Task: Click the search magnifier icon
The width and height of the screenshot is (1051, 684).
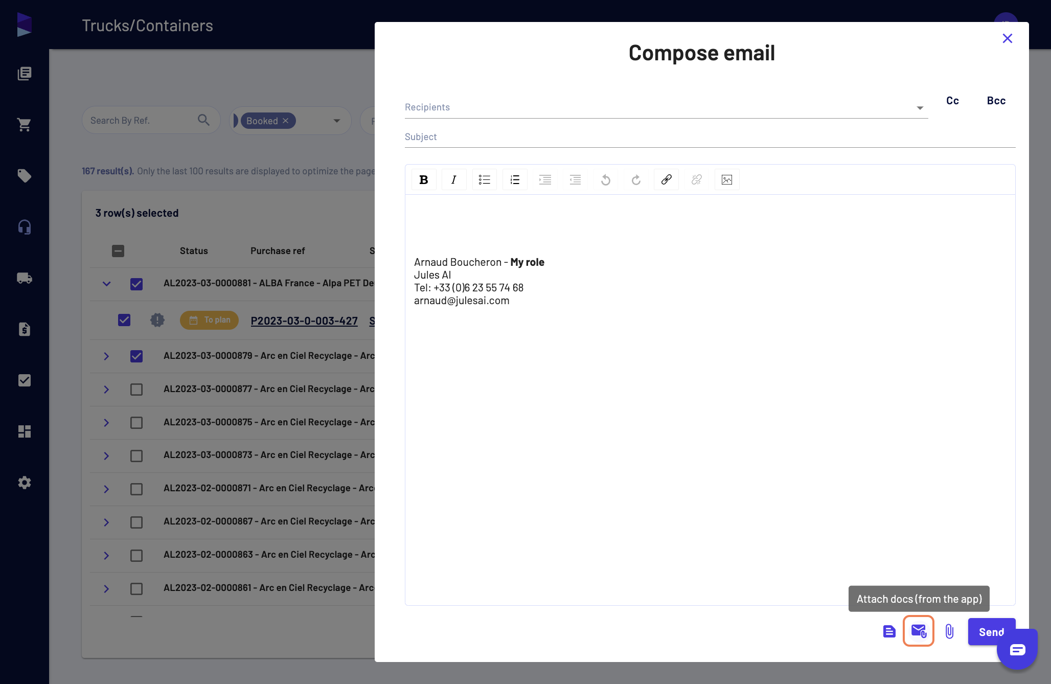Action: coord(203,120)
